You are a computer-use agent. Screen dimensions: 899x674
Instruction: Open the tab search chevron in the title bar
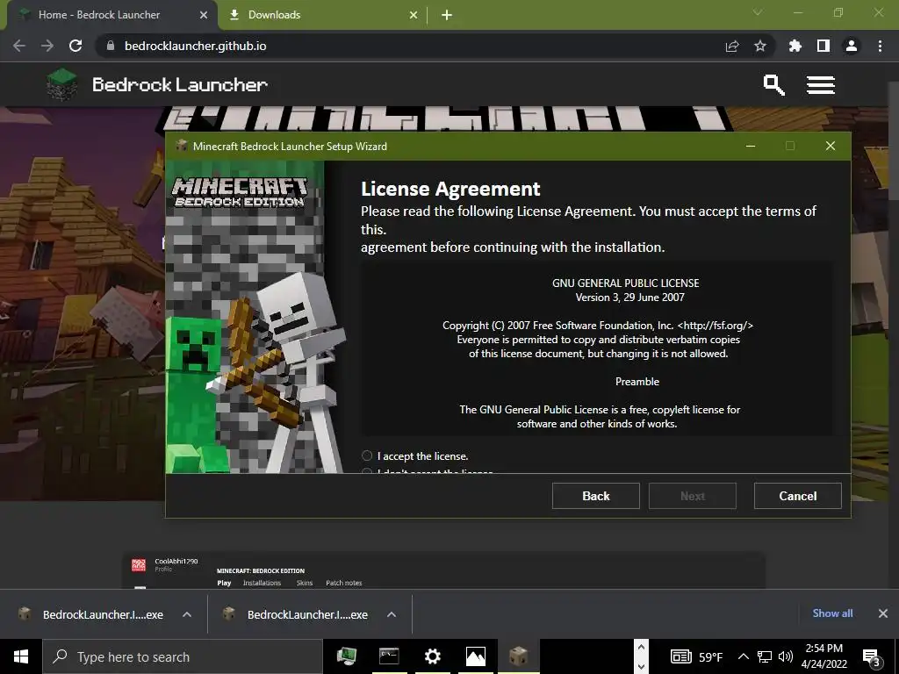click(x=758, y=12)
